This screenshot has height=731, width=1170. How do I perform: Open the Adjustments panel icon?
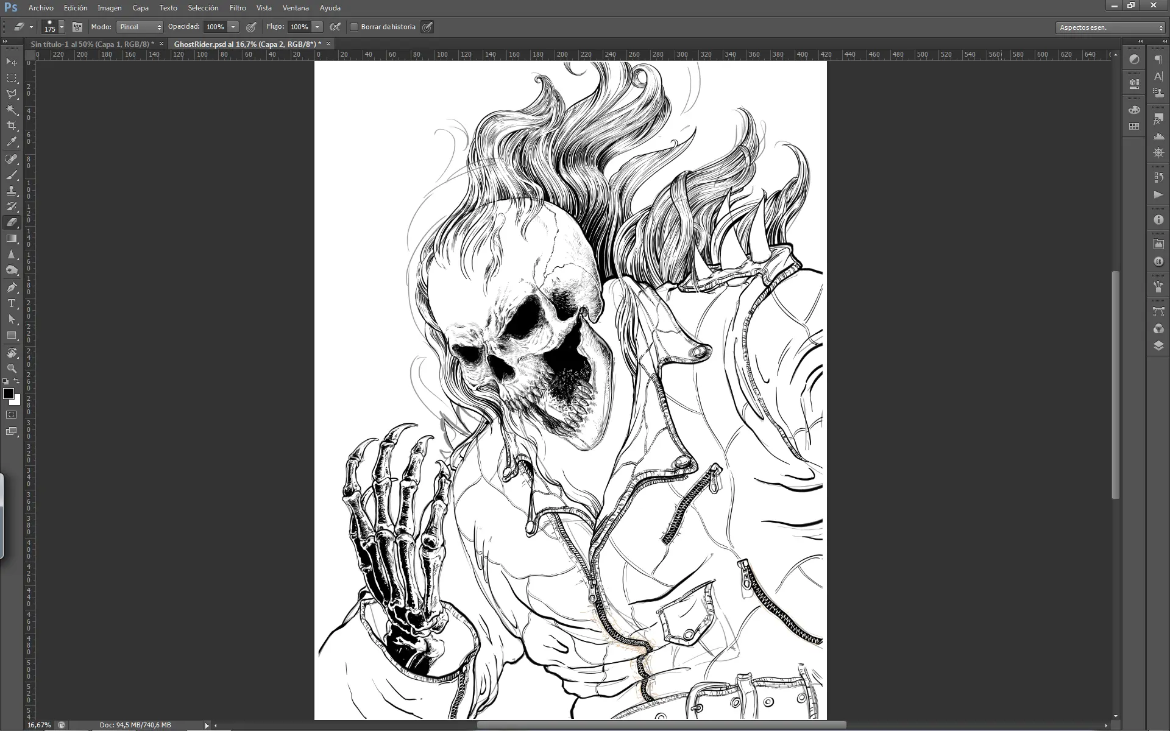point(1133,59)
